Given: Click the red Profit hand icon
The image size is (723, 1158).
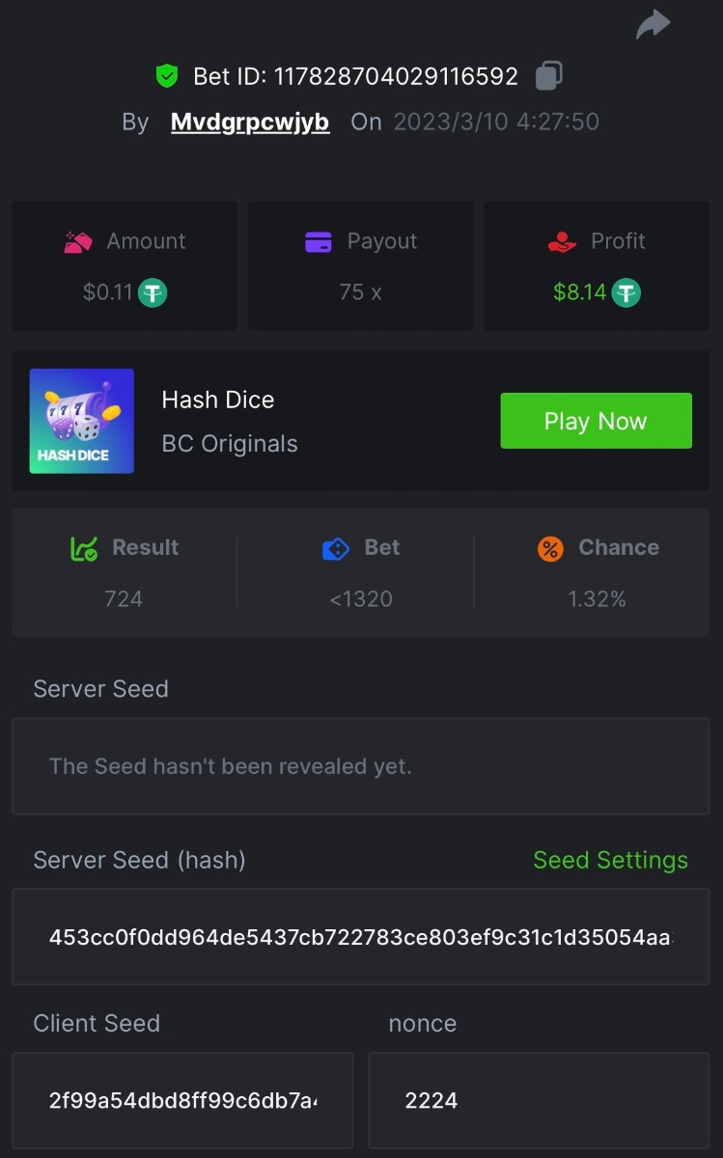Looking at the screenshot, I should pyautogui.click(x=562, y=241).
